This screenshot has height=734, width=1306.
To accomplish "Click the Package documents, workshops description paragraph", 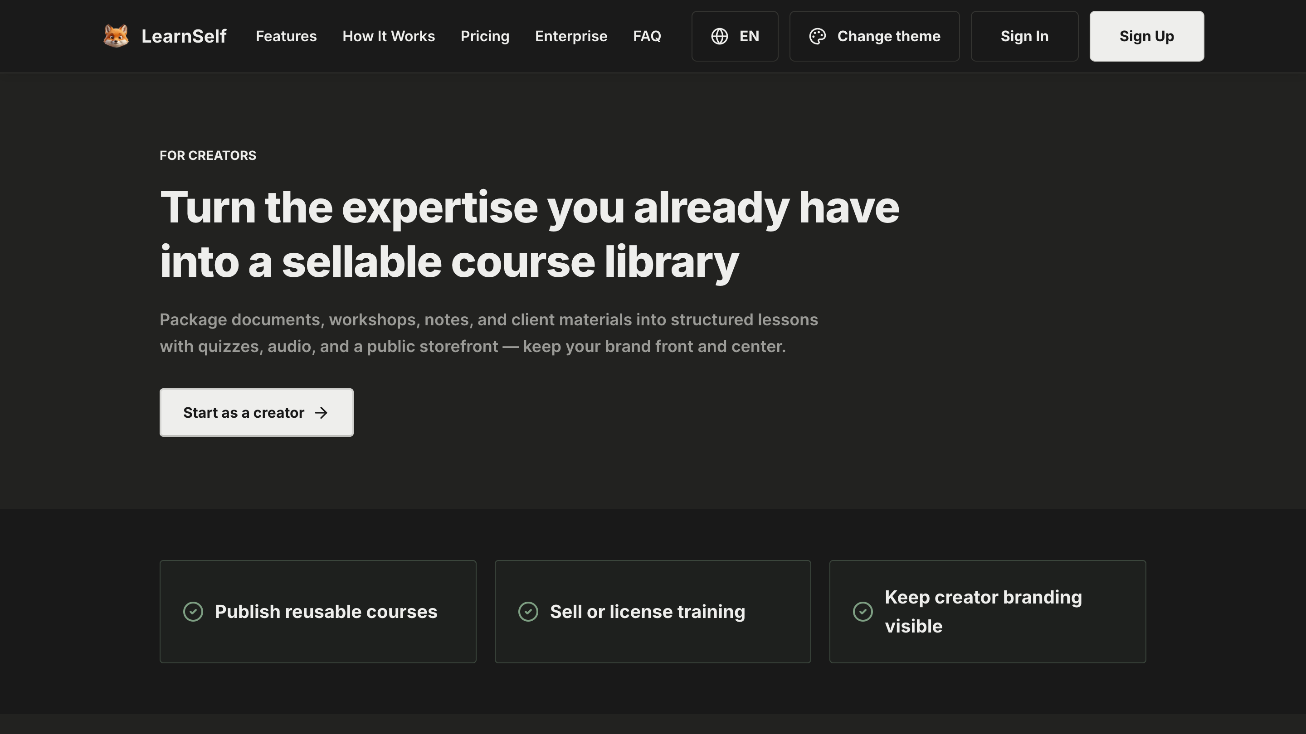I will (x=489, y=333).
